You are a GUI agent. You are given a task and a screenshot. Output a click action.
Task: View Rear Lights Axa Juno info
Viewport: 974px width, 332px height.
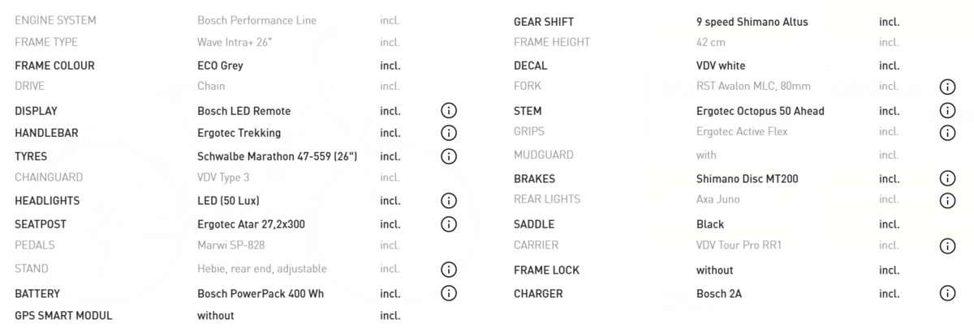click(x=947, y=200)
